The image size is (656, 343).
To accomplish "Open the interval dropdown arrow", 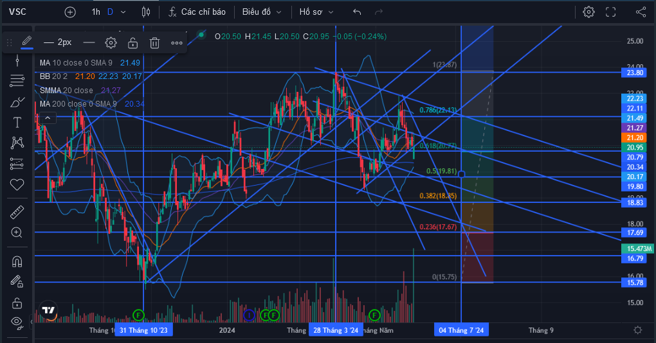I will pos(123,12).
